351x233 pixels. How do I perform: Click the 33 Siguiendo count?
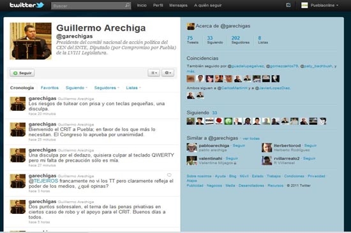[x=215, y=39]
